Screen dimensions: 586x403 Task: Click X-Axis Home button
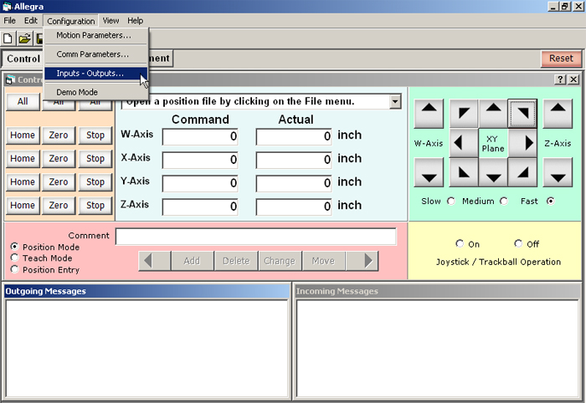click(23, 159)
